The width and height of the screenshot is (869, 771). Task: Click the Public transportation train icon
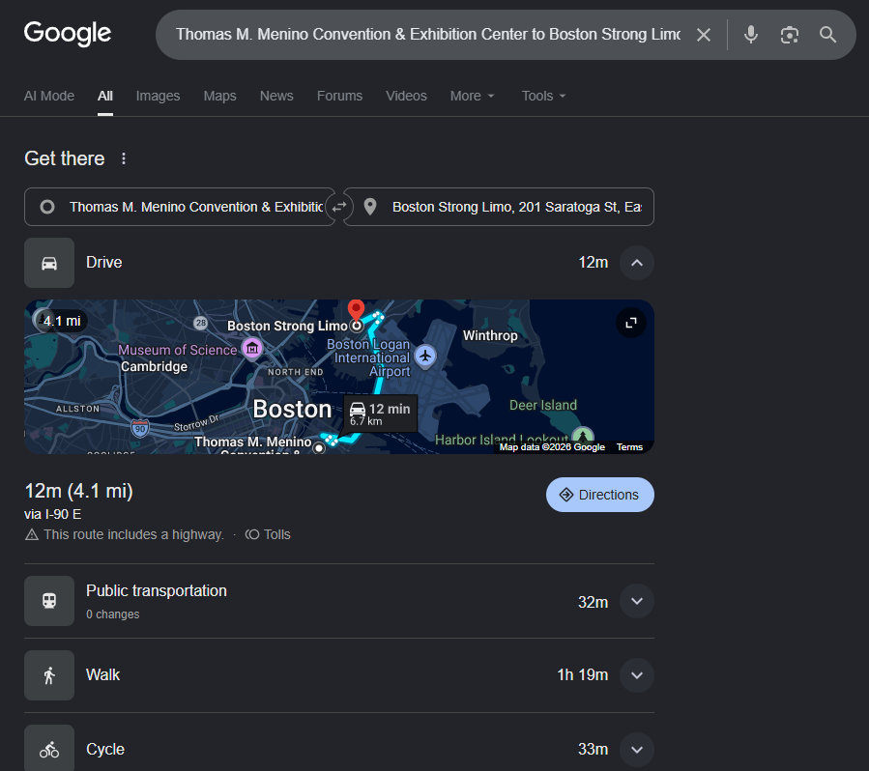[x=49, y=601]
